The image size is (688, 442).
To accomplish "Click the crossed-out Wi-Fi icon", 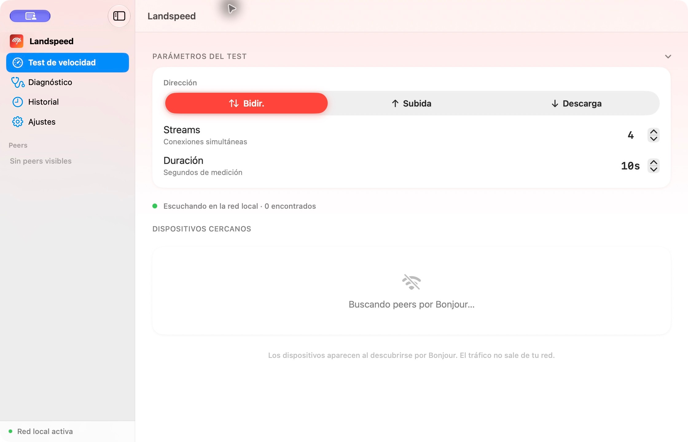I will (x=411, y=282).
